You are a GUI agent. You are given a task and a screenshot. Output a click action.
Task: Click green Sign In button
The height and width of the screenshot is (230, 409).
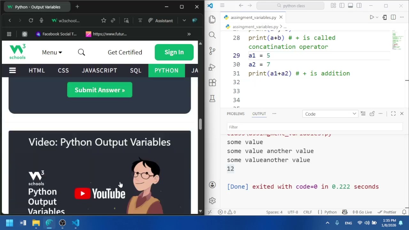[x=174, y=52]
